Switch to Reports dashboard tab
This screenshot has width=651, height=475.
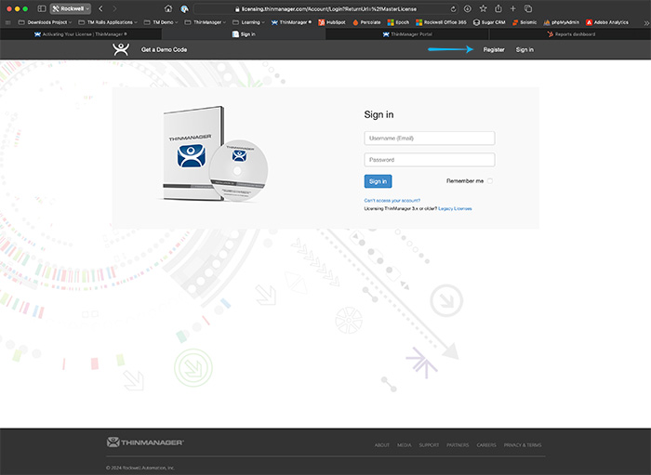click(570, 34)
